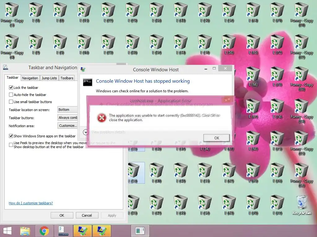The image size is (317, 237).
Task: Select the E (64) desktop shortcut
Action: [x=253, y=12]
